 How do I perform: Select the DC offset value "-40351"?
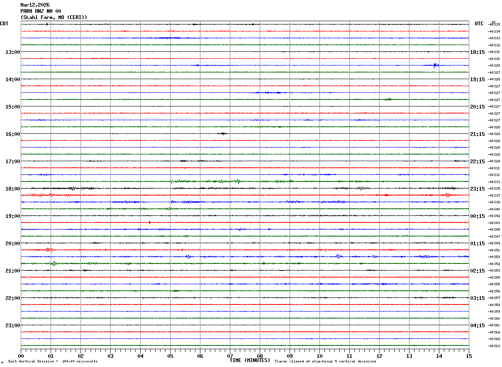point(494,250)
